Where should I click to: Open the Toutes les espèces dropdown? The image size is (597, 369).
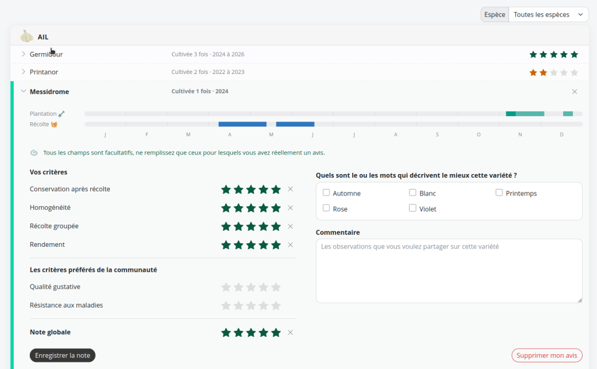pos(548,14)
